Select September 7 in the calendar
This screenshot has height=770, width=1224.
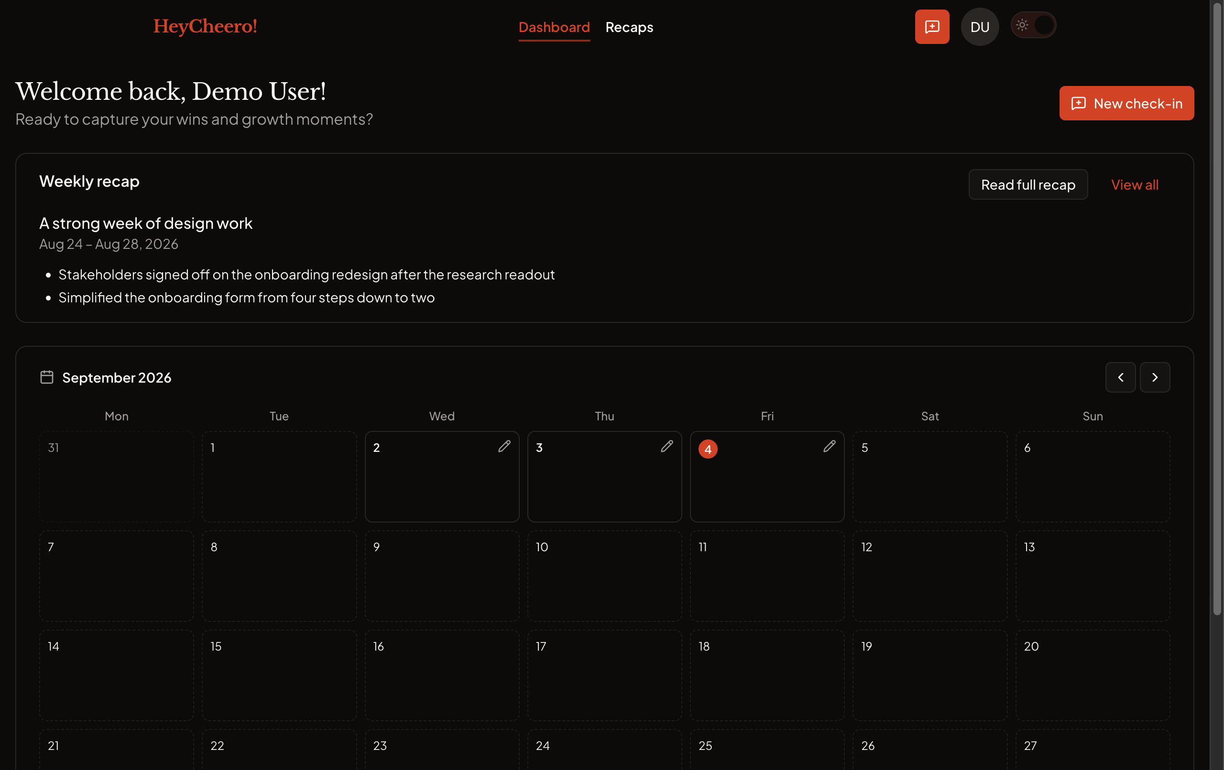tap(116, 576)
